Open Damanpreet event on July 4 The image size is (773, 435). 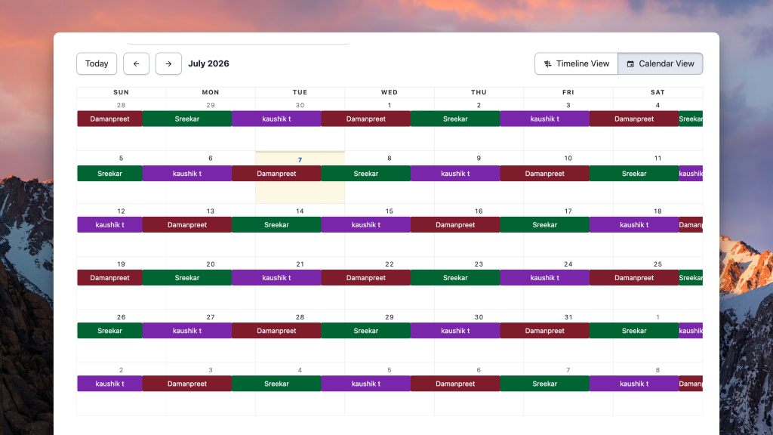634,119
